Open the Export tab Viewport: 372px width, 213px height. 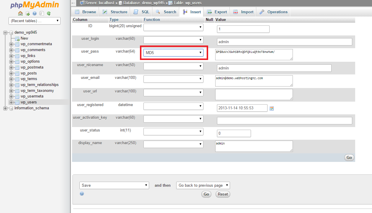tap(217, 12)
